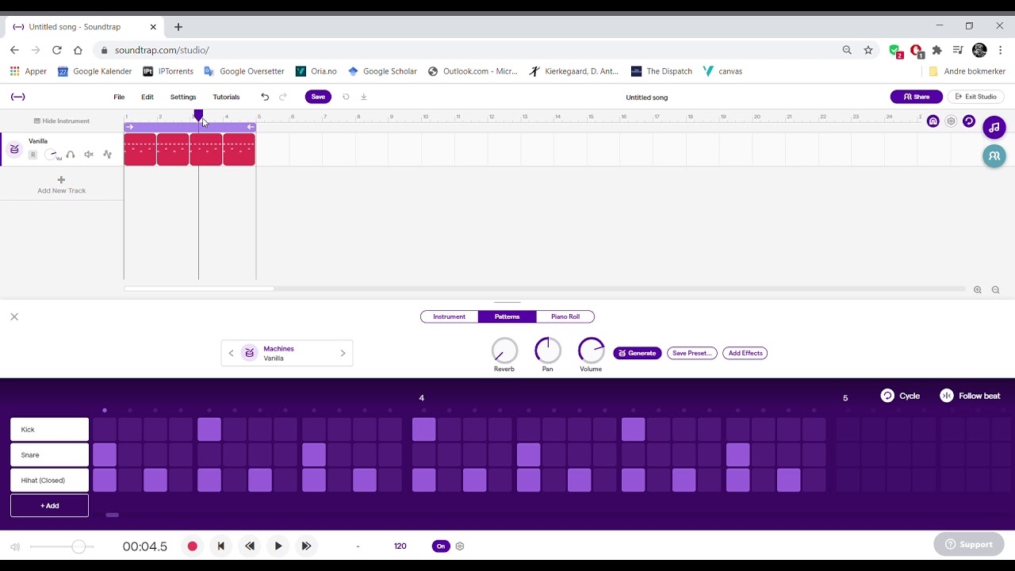The image size is (1015, 571).
Task: Solo the Vanilla track with headphones
Action: pos(71,155)
